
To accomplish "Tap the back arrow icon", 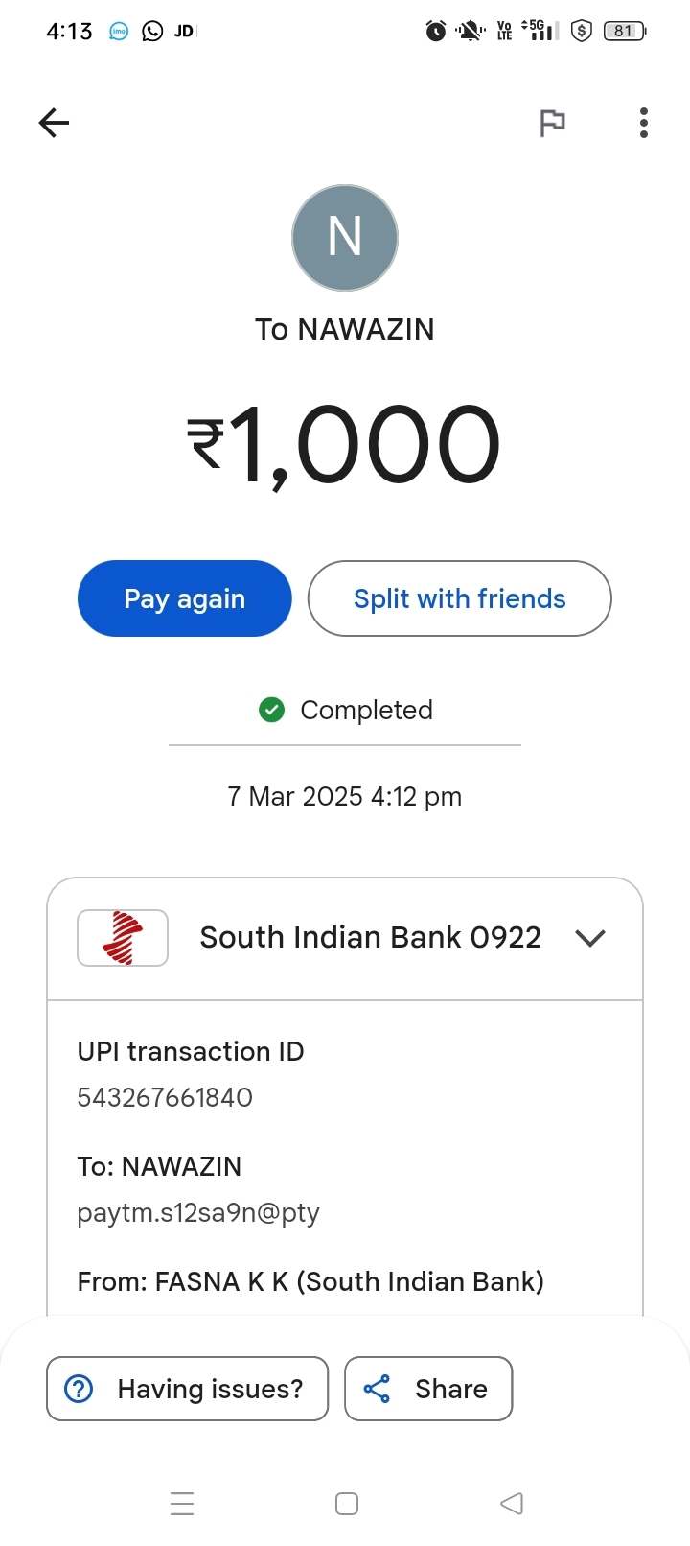I will pyautogui.click(x=55, y=123).
